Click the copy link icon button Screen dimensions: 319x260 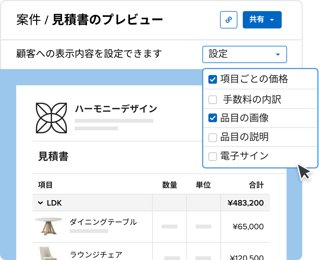229,20
